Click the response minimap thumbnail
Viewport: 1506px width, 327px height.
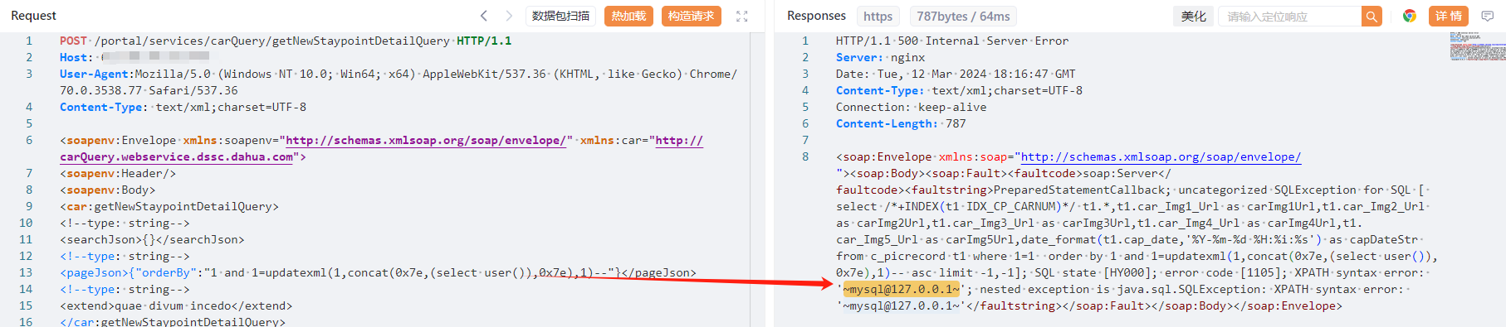point(1477,46)
